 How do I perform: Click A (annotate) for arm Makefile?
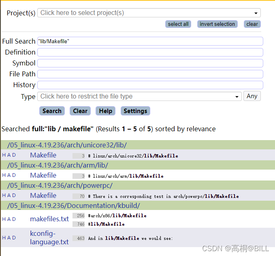(9, 175)
